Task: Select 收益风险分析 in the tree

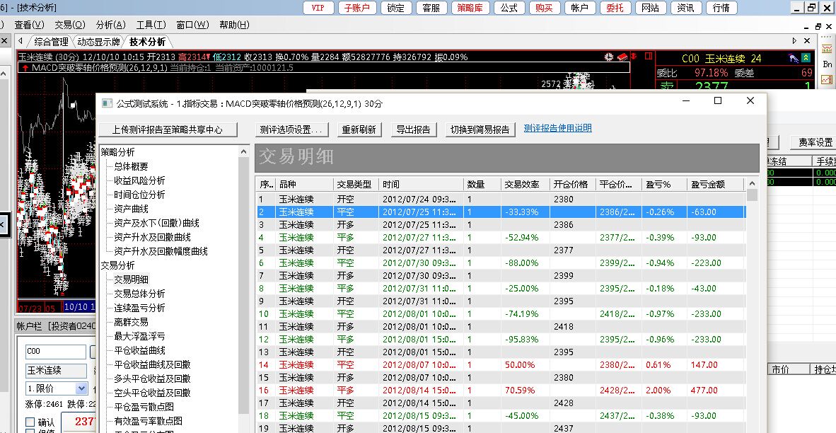Action: coord(139,180)
